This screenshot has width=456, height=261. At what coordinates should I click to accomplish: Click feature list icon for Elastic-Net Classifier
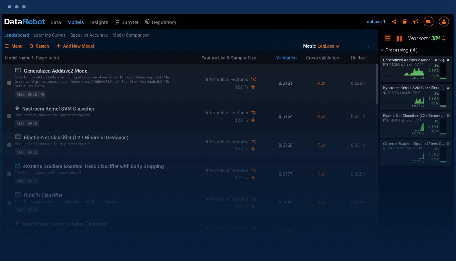click(x=254, y=141)
